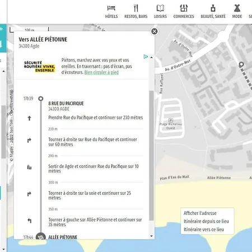This screenshot has width=252, height=252.
Task: Click the straight-ahead arrow step icon
Action: pos(29,118)
